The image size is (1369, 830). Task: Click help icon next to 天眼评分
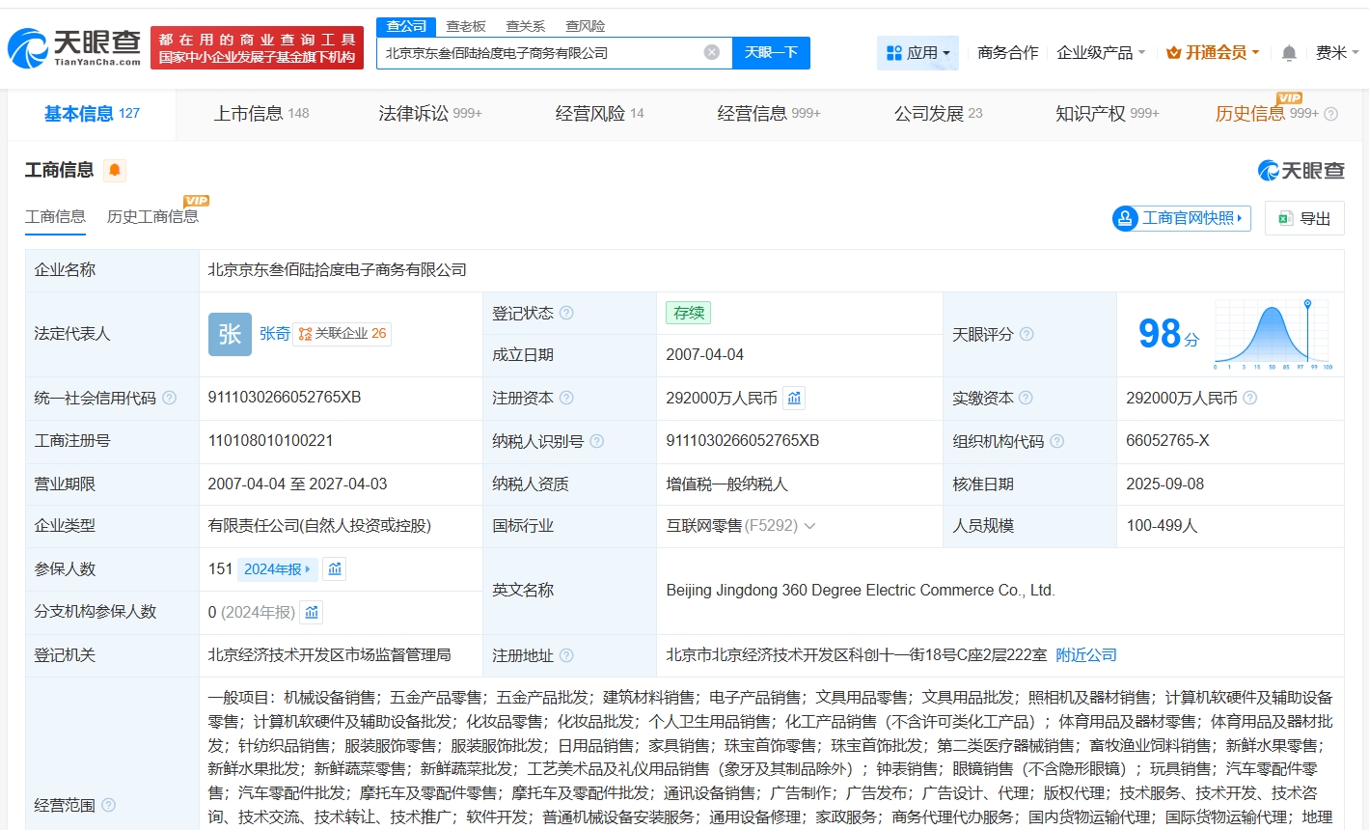point(1027,334)
